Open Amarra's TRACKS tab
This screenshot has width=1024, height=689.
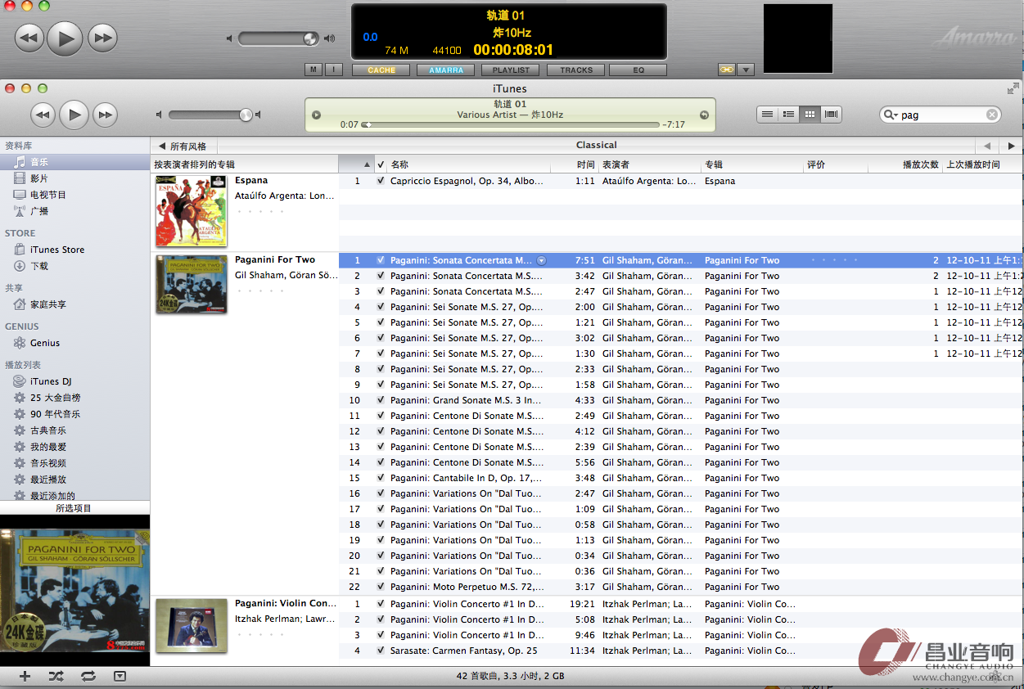[x=576, y=70]
